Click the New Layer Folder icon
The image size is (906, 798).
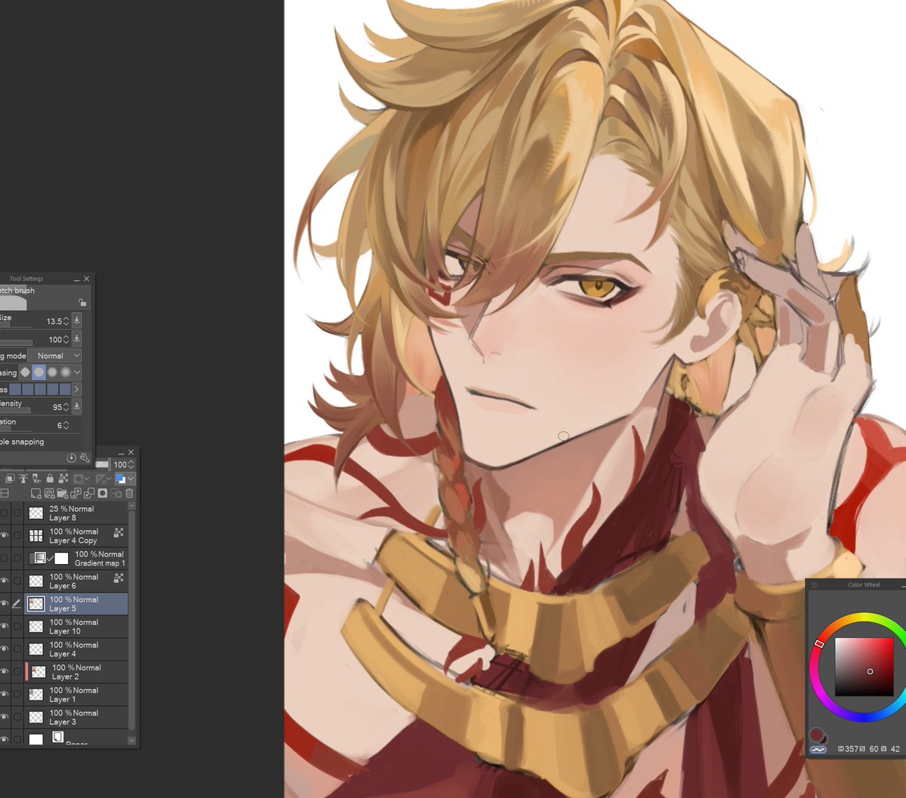tap(62, 494)
